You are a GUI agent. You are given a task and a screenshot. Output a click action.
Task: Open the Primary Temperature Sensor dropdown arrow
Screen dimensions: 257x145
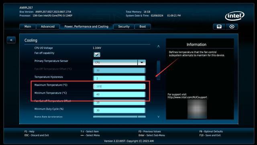[142, 62]
